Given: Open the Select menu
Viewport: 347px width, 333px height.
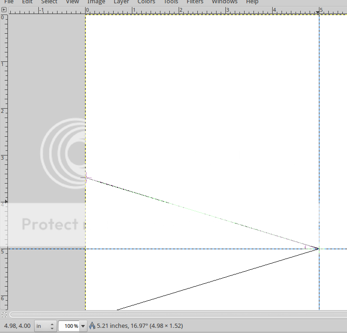Looking at the screenshot, I should [49, 2].
